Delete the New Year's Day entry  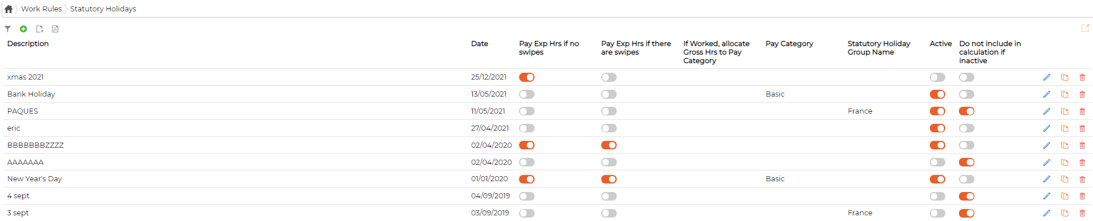(1082, 179)
